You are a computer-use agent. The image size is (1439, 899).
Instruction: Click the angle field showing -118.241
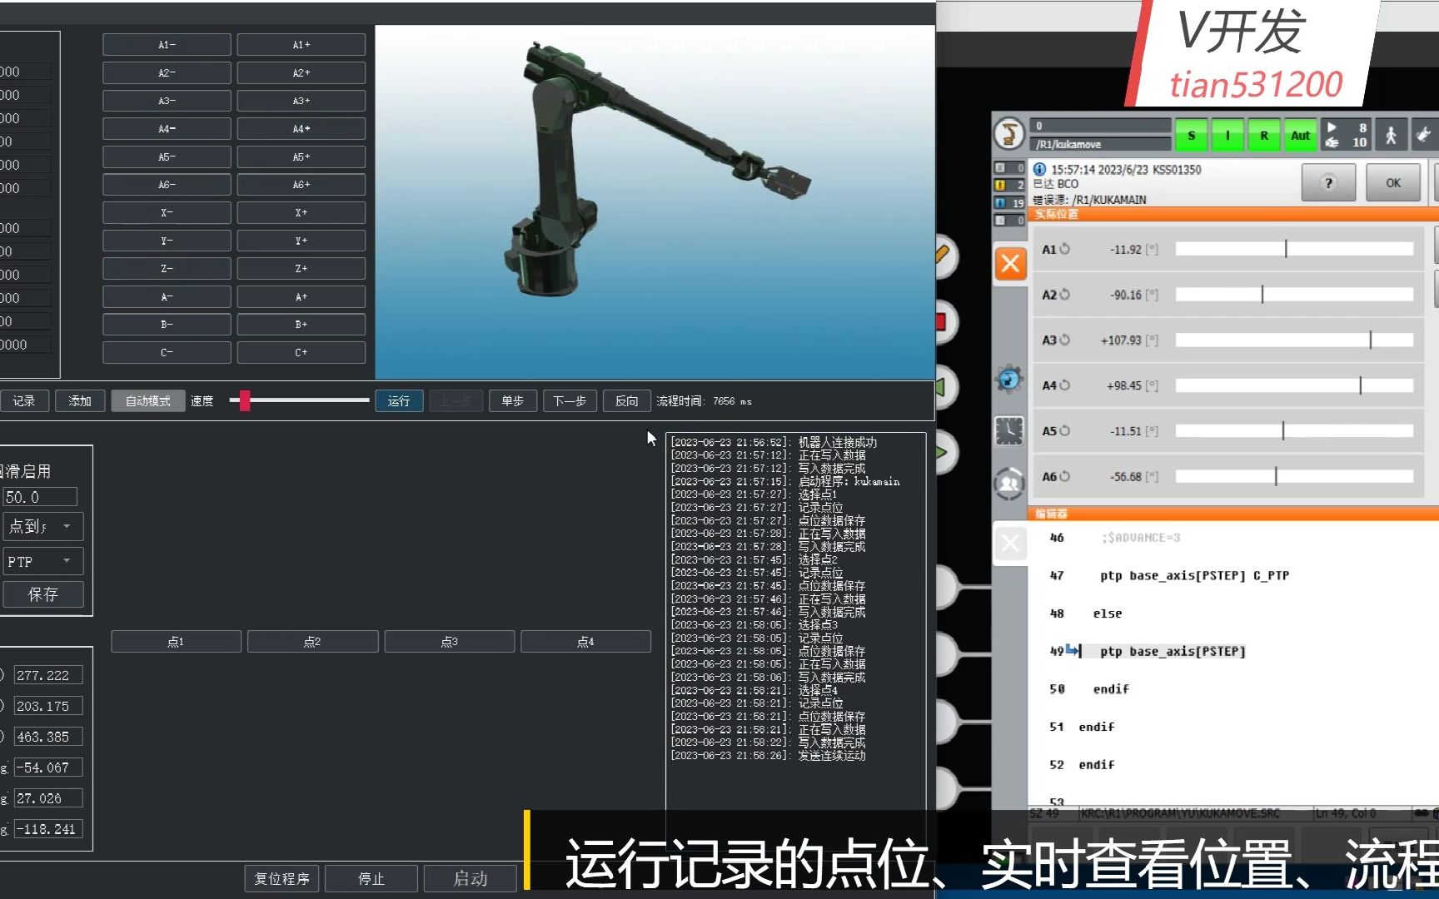[47, 829]
